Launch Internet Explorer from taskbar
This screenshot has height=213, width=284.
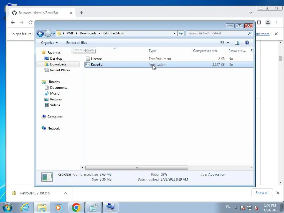pos(25,207)
